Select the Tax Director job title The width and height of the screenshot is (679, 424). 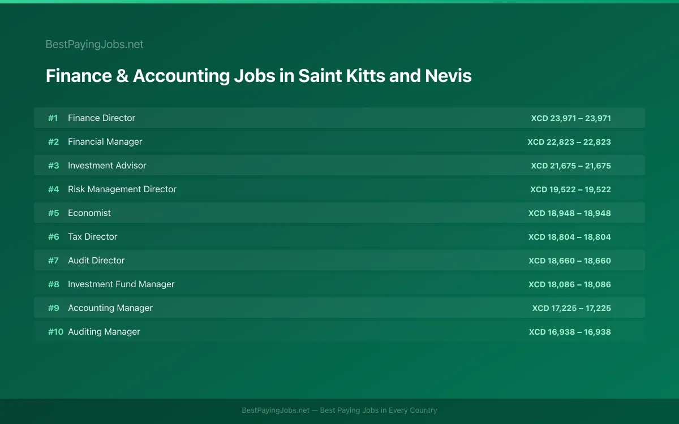93,237
